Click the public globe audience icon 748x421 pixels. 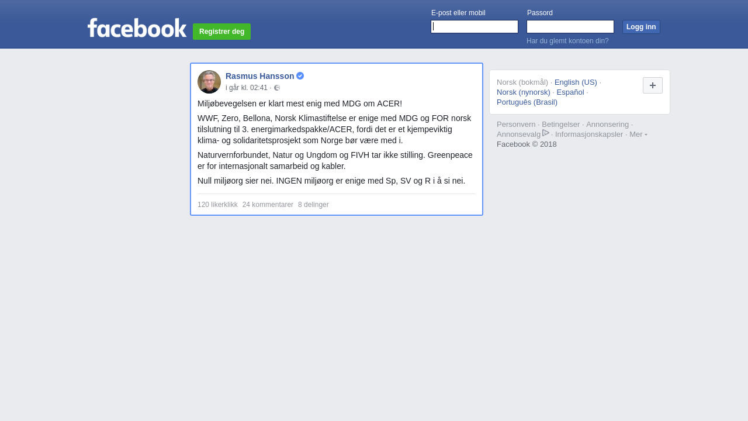(277, 88)
